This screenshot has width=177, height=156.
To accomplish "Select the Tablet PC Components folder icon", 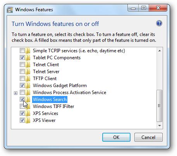I will click(x=27, y=58).
